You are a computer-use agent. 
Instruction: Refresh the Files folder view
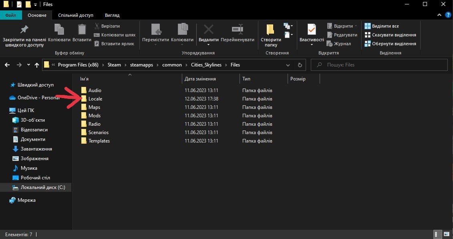[300, 65]
